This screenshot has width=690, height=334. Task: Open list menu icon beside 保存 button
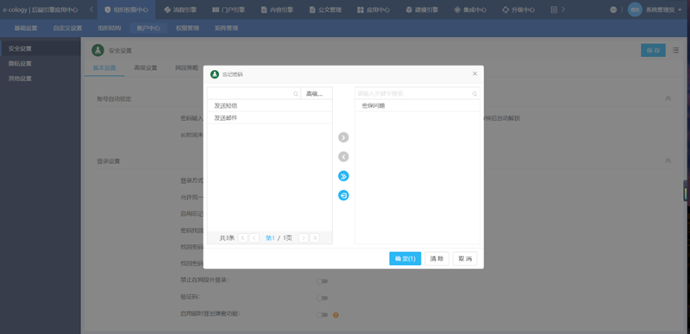675,50
